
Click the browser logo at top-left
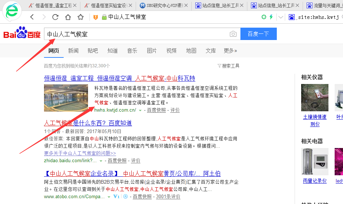tap(12, 11)
